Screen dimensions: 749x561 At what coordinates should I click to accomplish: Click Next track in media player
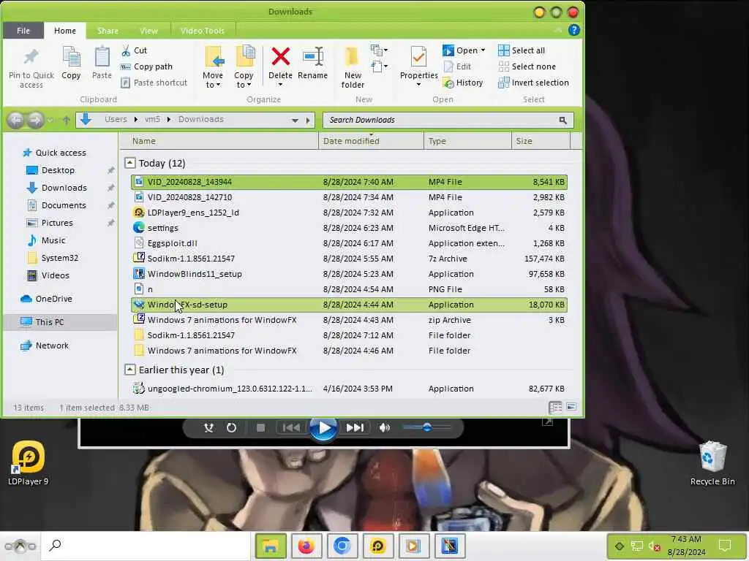coord(355,427)
